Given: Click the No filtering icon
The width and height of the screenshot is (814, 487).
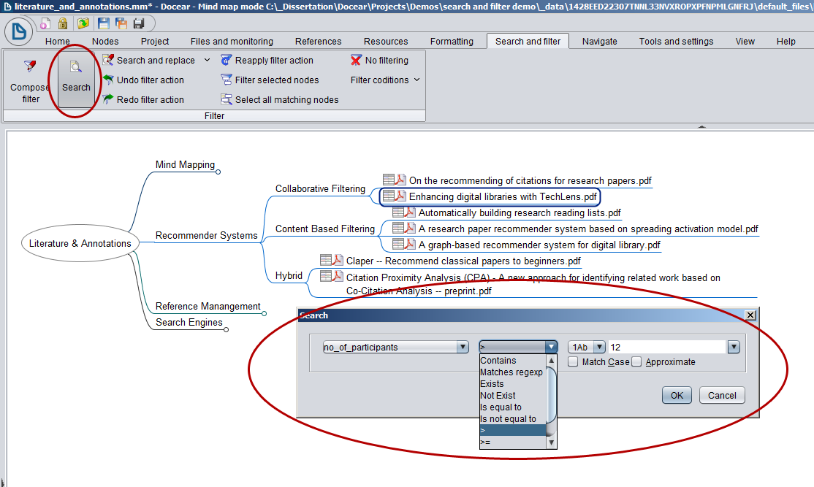Looking at the screenshot, I should pos(356,61).
